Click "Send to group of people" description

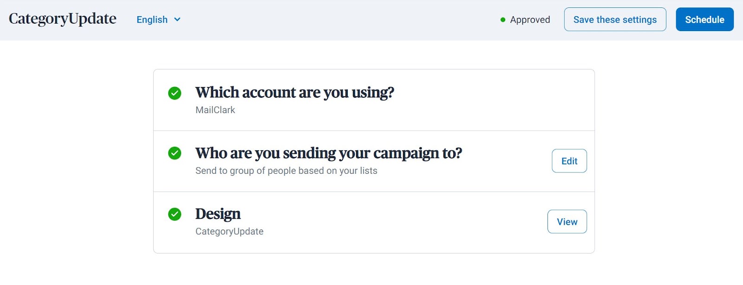pos(286,171)
